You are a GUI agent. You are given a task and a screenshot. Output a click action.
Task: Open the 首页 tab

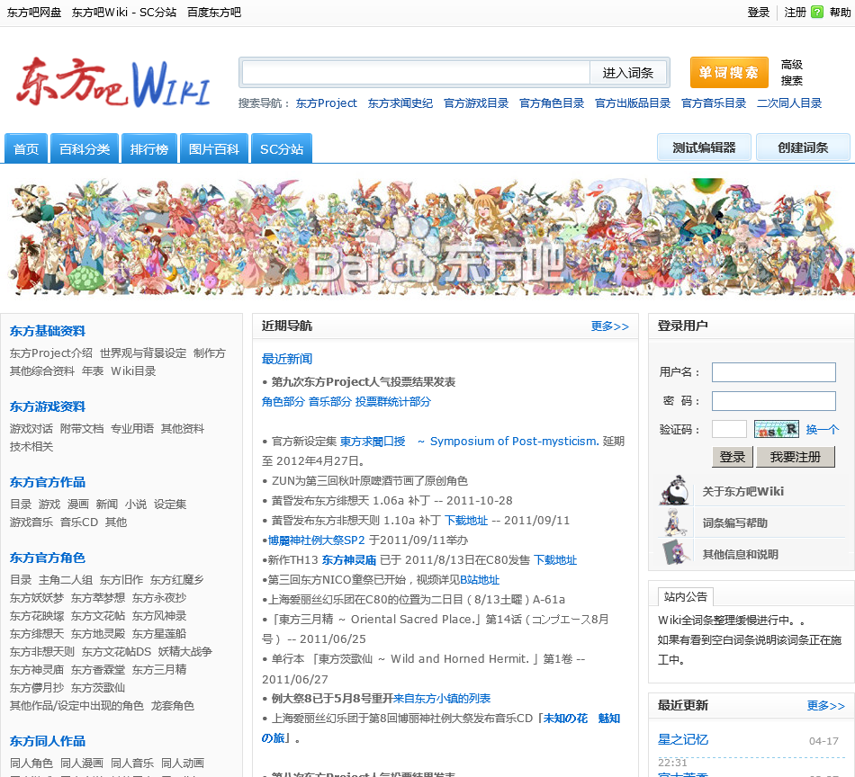[25, 148]
